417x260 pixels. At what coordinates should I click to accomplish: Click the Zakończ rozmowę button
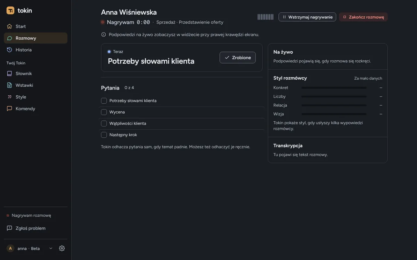pyautogui.click(x=363, y=17)
